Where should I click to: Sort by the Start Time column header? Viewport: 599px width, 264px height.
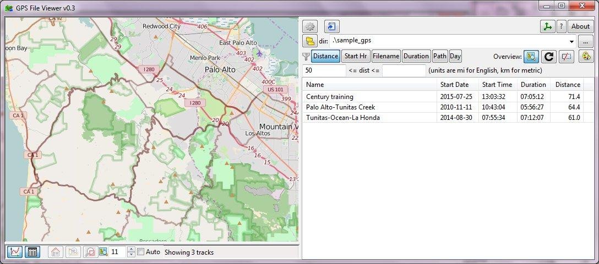click(x=497, y=85)
